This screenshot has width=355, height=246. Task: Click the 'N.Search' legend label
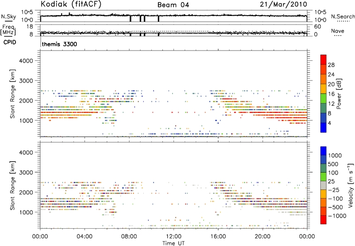coord(343,16)
